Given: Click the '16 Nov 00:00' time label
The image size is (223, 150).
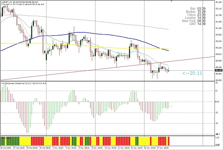Looking at the screenshot, I should (150, 148).
